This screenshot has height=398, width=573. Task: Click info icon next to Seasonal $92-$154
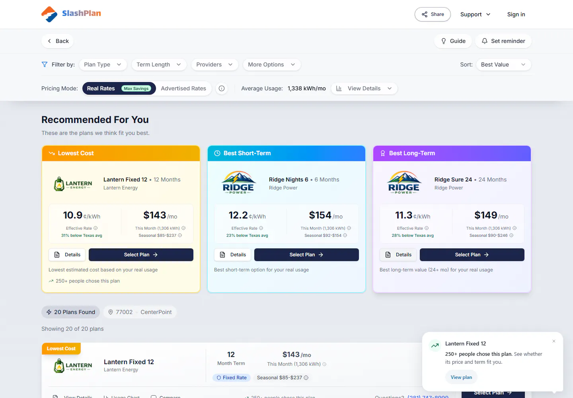click(345, 235)
